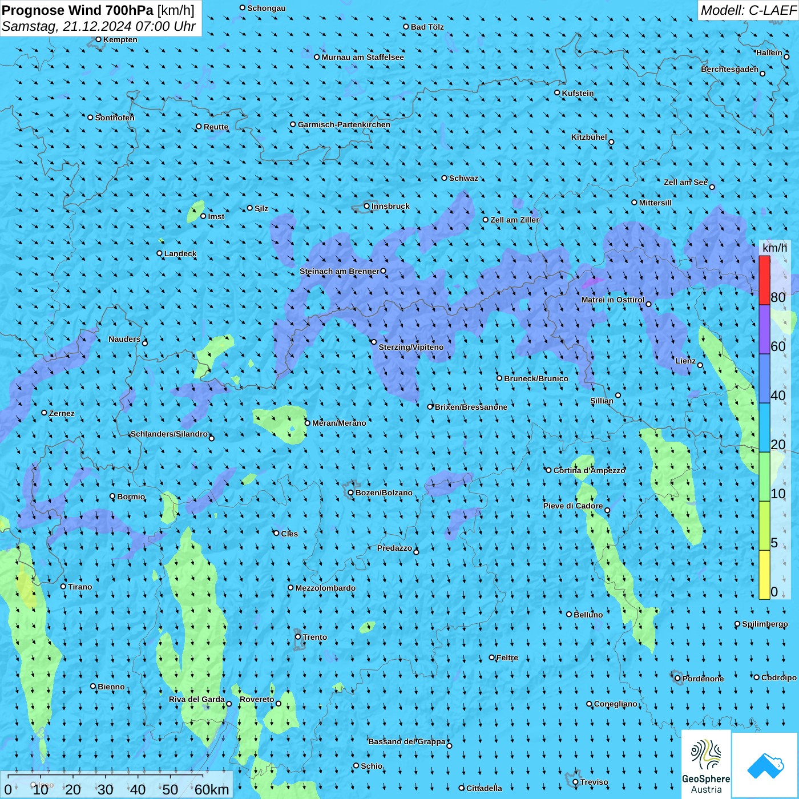Click the 'Zell am Ziller' label
Screen dimensions: 799x799
coord(515,220)
